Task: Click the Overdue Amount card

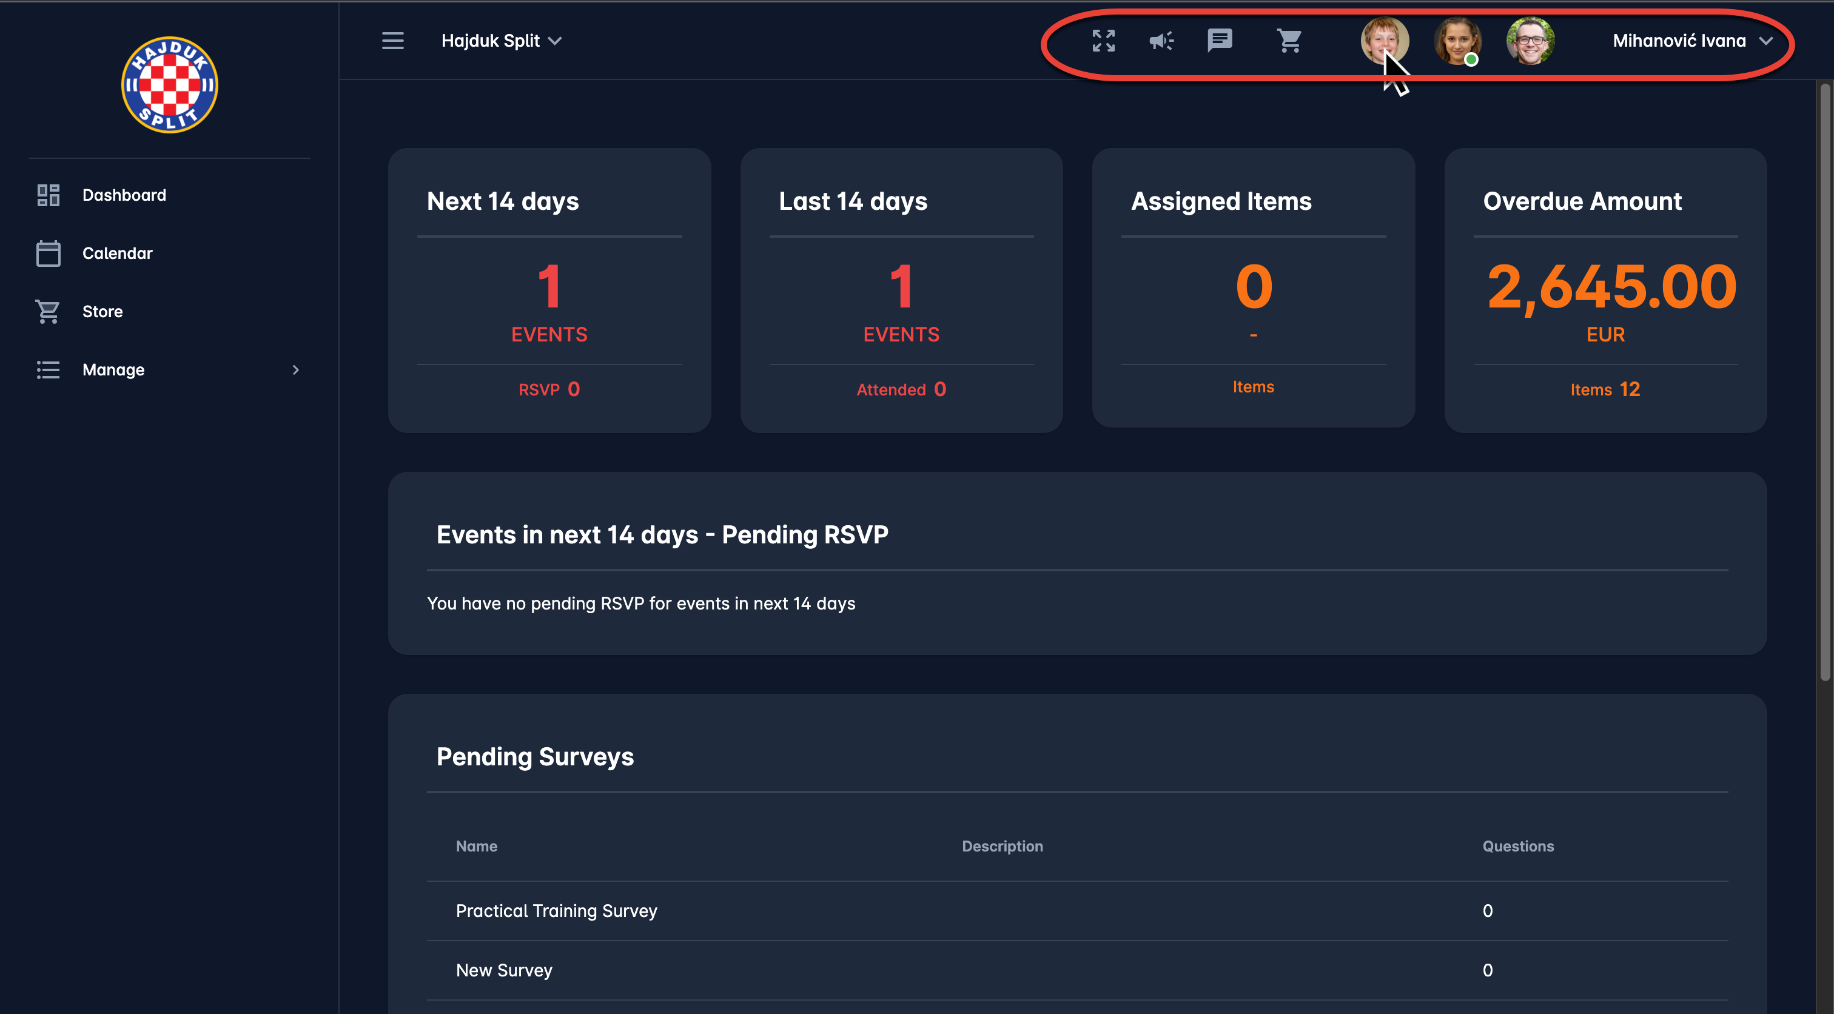Action: pyautogui.click(x=1605, y=290)
